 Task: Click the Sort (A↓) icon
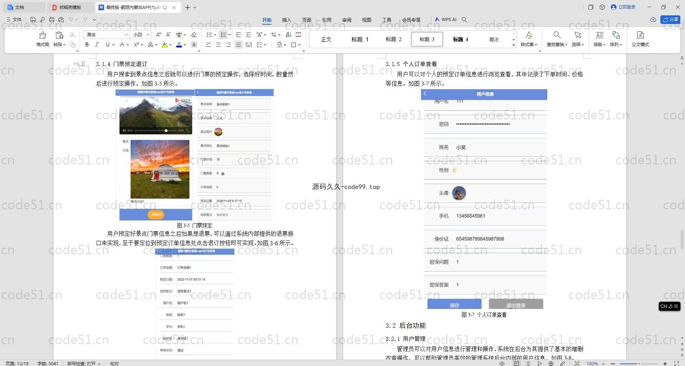coord(289,35)
